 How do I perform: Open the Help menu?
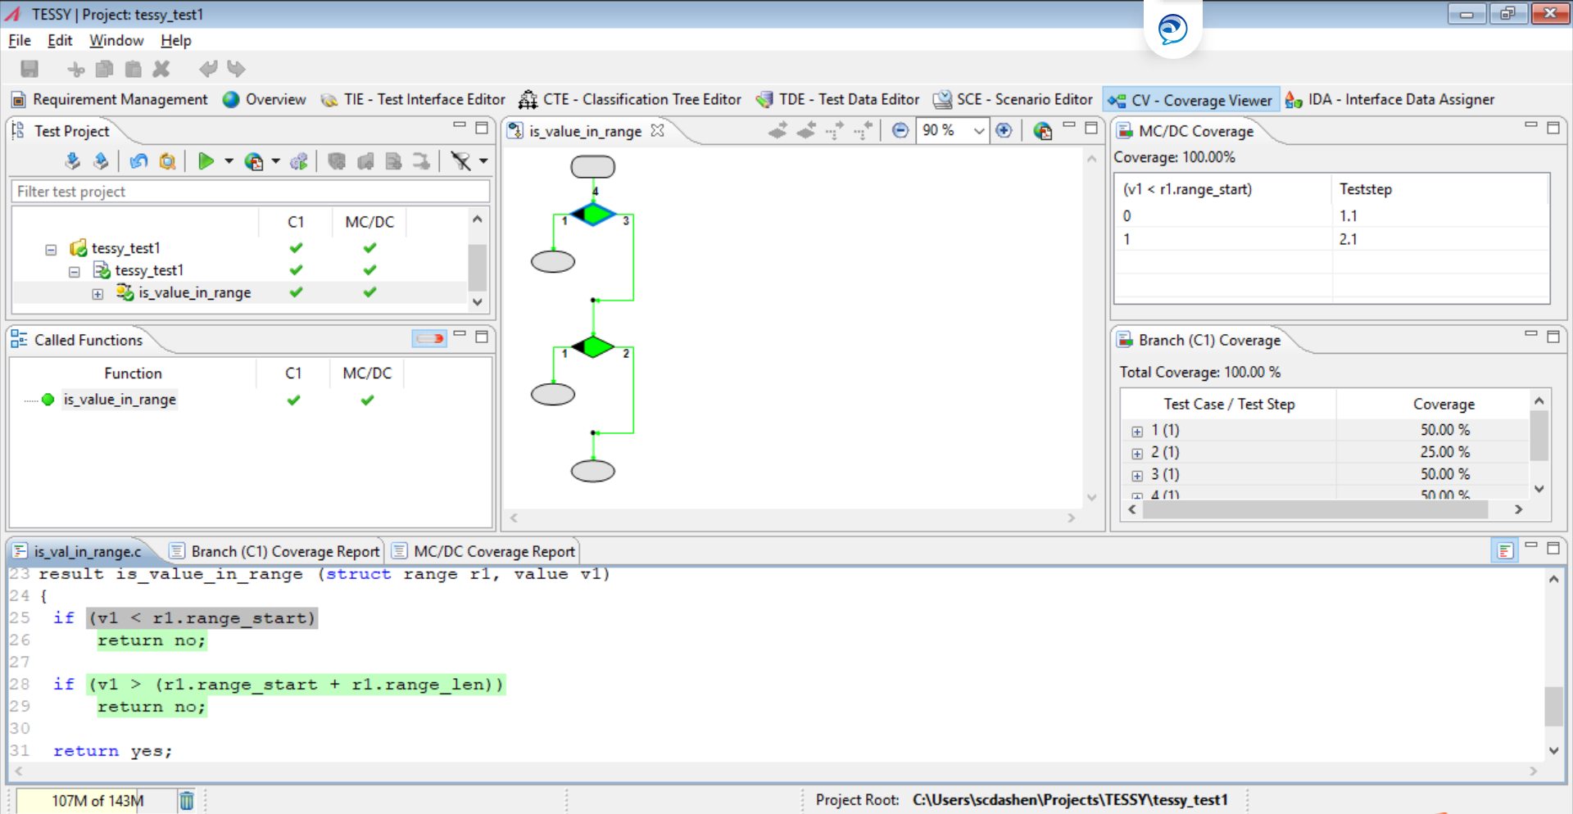click(x=175, y=40)
